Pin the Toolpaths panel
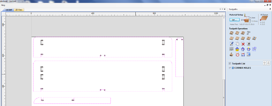 [270, 9]
